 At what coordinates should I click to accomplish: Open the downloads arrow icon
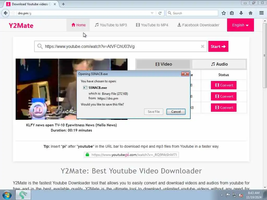[241, 13]
